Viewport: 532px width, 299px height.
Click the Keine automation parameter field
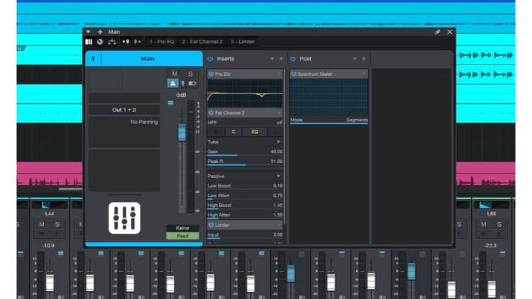[182, 228]
